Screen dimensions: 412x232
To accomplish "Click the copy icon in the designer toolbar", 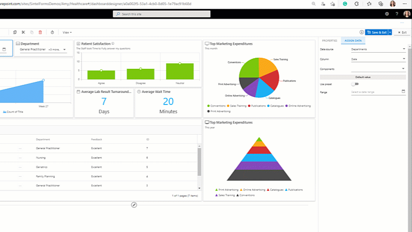I will coord(15,32).
